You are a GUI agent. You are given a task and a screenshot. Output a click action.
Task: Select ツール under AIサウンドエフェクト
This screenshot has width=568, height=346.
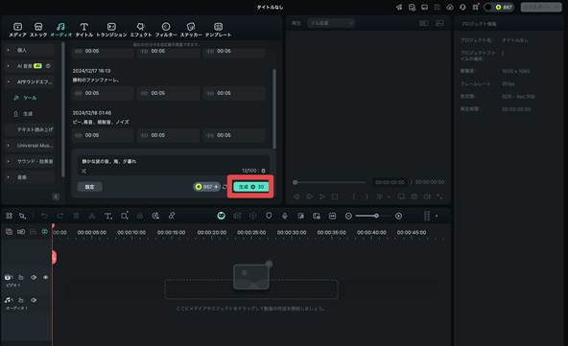(30, 98)
